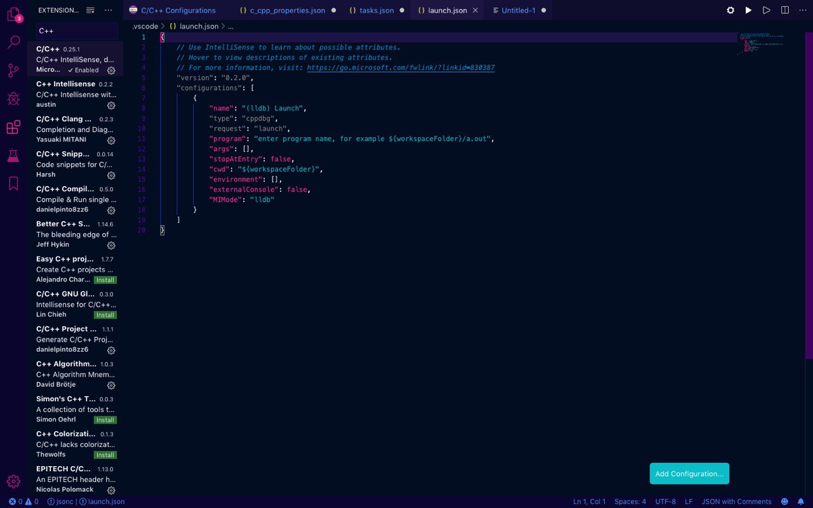Open the Source Control view
This screenshot has height=508, width=813.
tap(13, 70)
